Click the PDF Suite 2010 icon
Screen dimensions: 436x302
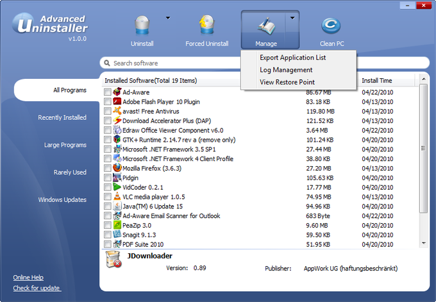point(117,244)
